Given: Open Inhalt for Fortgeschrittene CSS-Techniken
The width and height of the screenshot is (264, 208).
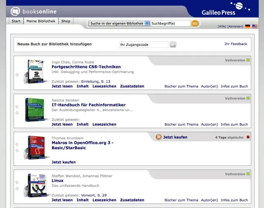Looking at the screenshot, I should coord(83,86).
